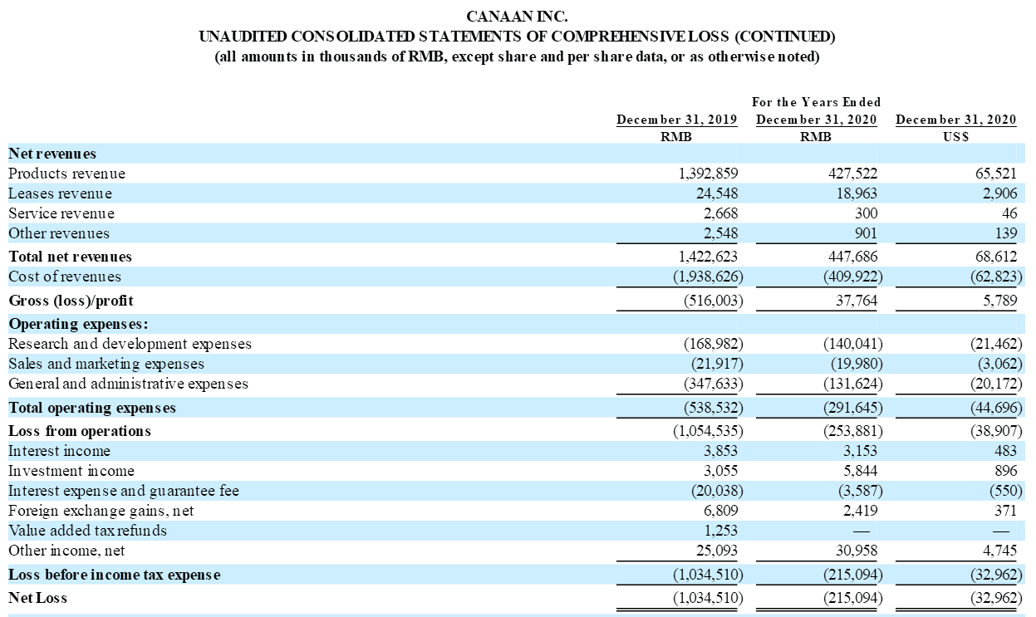
Task: Click the 901 other revenues cell
Action: click(x=866, y=233)
